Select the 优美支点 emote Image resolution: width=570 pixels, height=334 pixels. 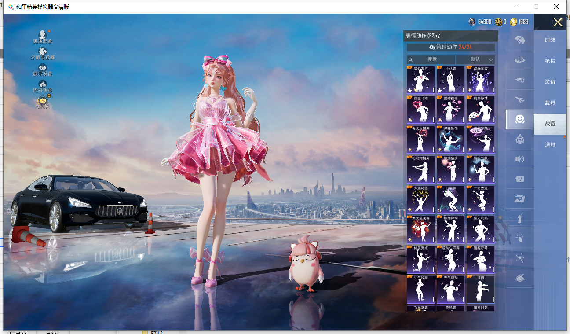click(421, 259)
